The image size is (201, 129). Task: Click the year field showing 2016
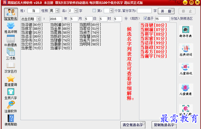[56, 19]
